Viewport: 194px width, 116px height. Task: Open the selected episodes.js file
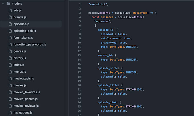click(21, 24)
